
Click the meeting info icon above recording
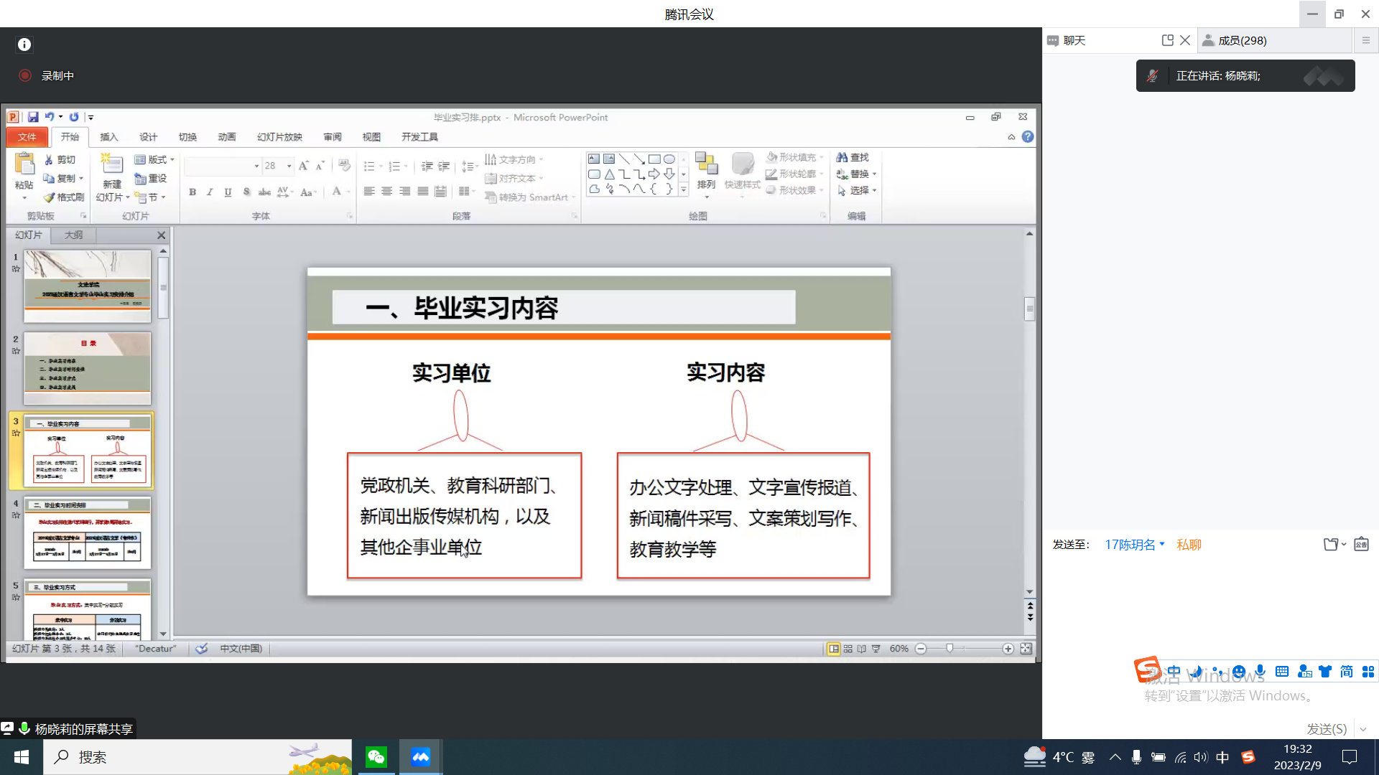point(24,44)
